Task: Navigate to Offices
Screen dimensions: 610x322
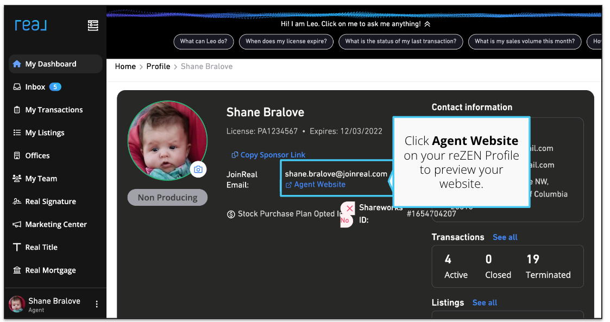Action: (x=37, y=155)
